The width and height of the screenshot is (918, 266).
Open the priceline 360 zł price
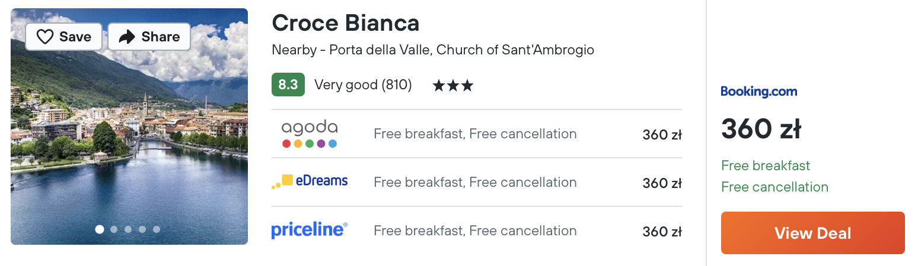point(662,232)
